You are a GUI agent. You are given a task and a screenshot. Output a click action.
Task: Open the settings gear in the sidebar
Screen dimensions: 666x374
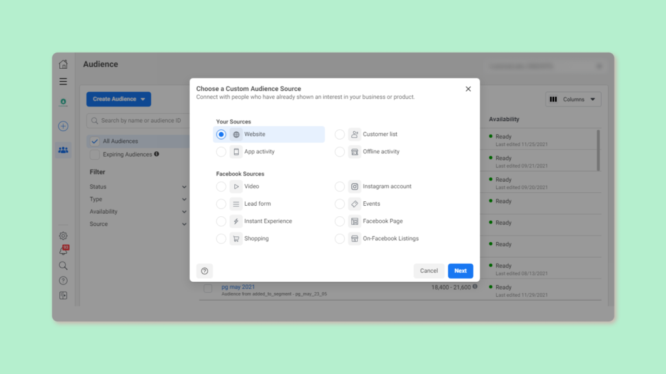click(63, 236)
